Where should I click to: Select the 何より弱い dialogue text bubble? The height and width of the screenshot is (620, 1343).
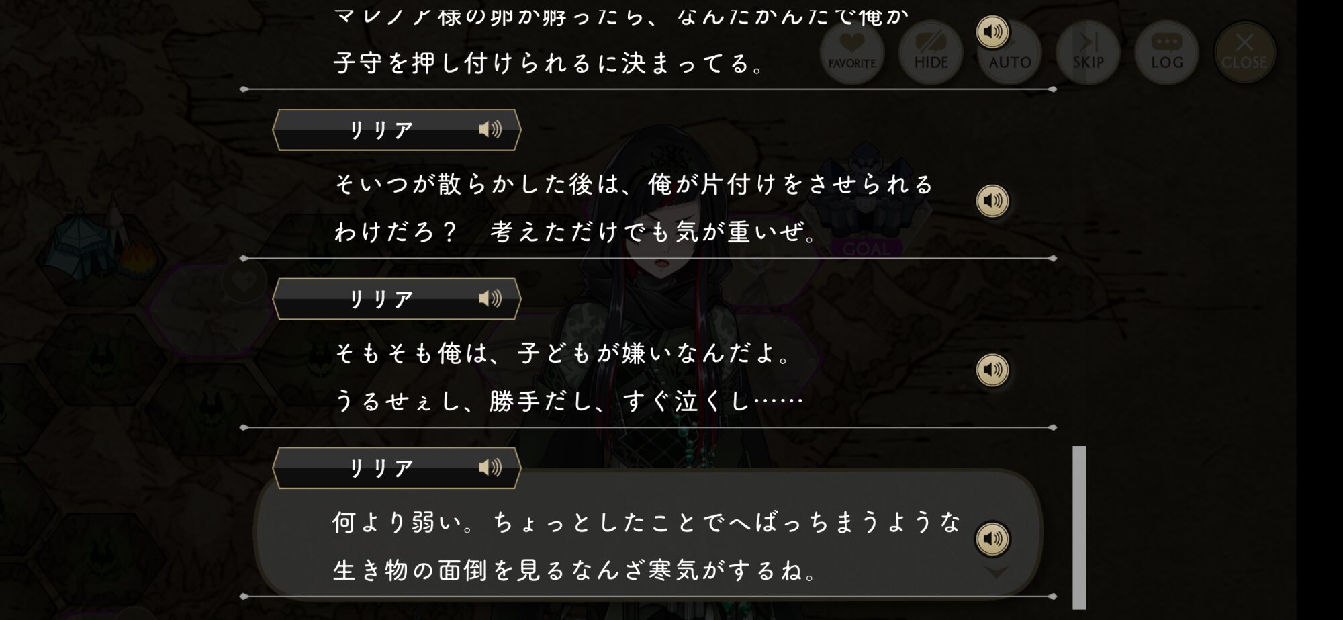(x=645, y=545)
